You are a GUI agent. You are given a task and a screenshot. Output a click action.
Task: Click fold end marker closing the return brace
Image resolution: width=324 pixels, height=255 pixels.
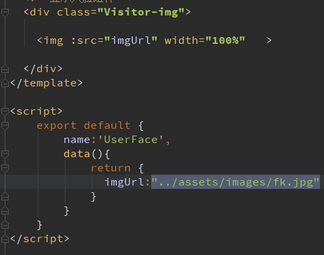tap(5, 196)
